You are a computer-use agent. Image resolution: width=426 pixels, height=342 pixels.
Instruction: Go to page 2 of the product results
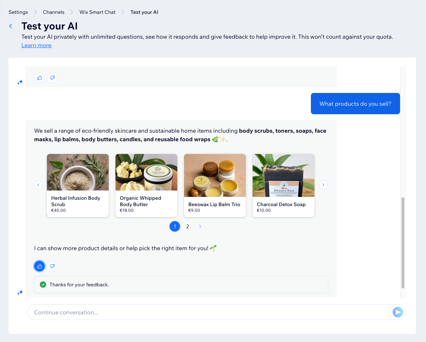pos(188,226)
